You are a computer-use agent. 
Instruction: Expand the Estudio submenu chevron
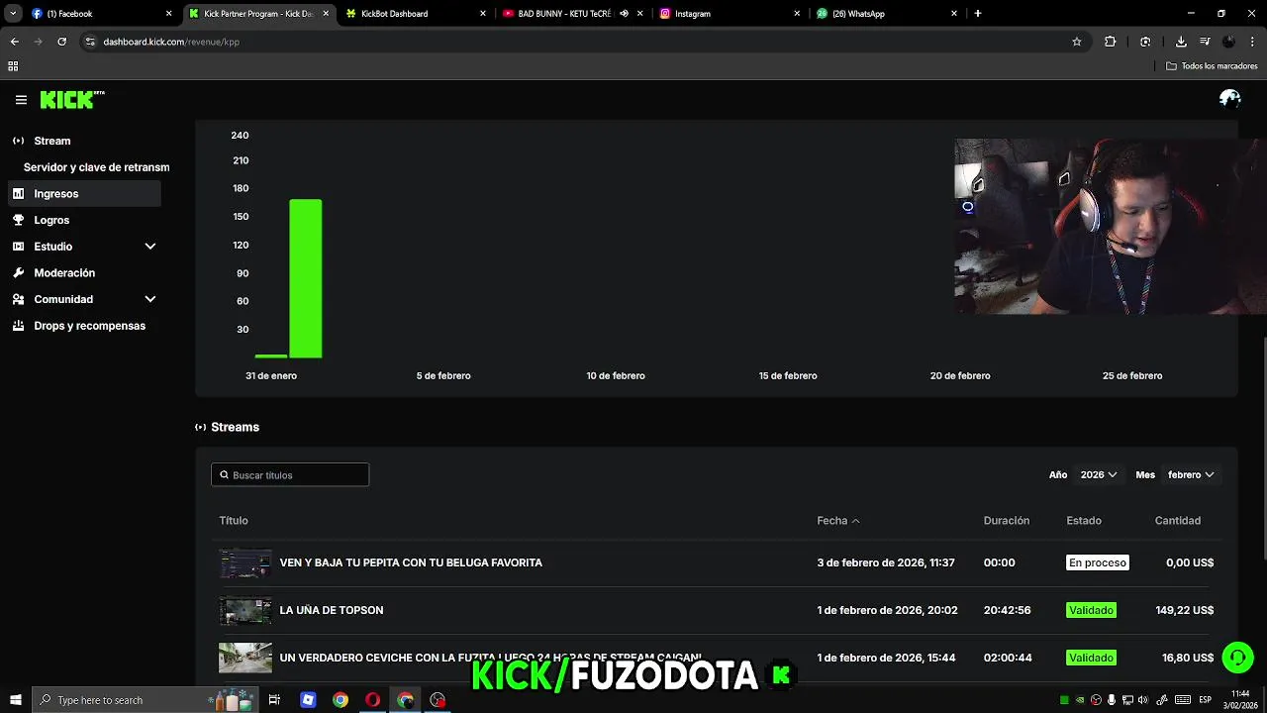pyautogui.click(x=150, y=247)
